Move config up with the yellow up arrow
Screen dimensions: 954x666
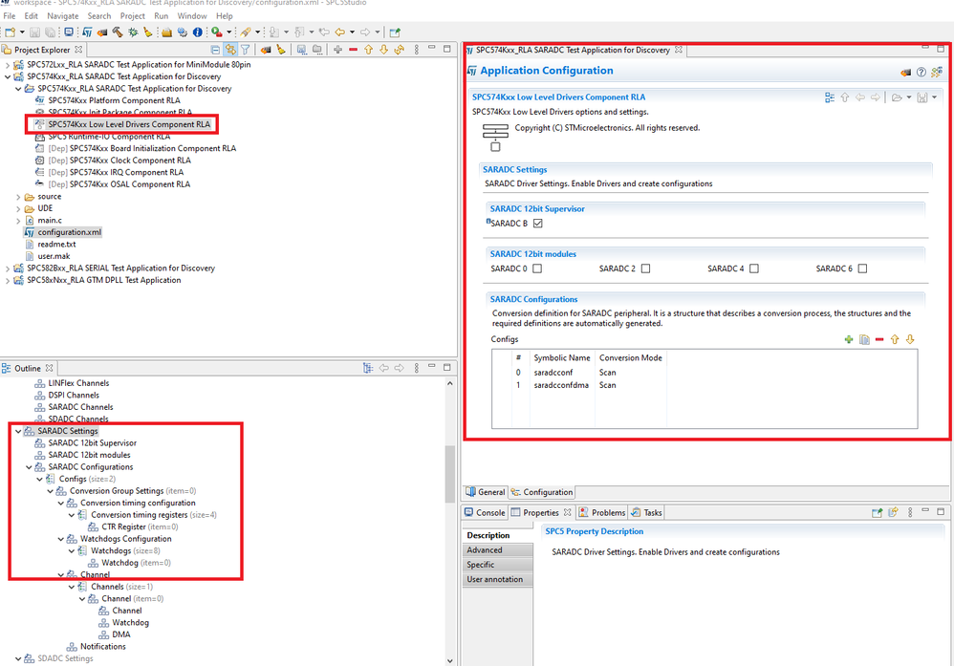tap(895, 339)
